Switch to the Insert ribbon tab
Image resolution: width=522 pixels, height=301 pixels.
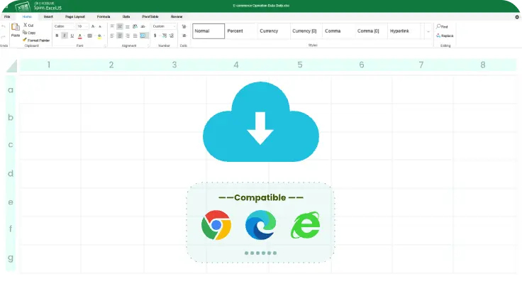tap(48, 16)
